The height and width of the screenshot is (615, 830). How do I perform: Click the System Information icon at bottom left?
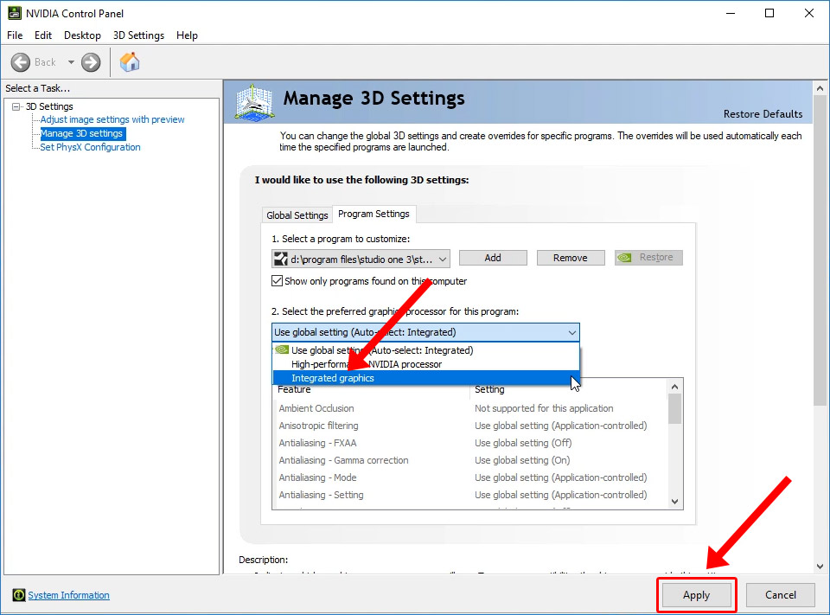point(19,595)
